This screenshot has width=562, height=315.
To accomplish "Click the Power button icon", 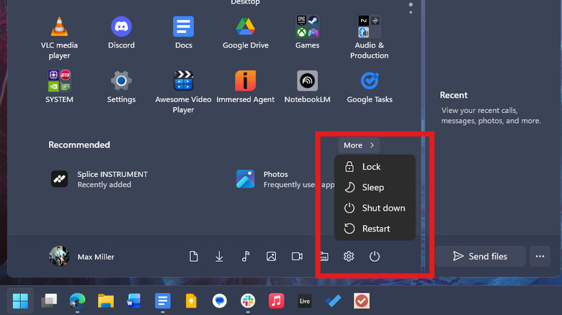I will click(x=375, y=256).
